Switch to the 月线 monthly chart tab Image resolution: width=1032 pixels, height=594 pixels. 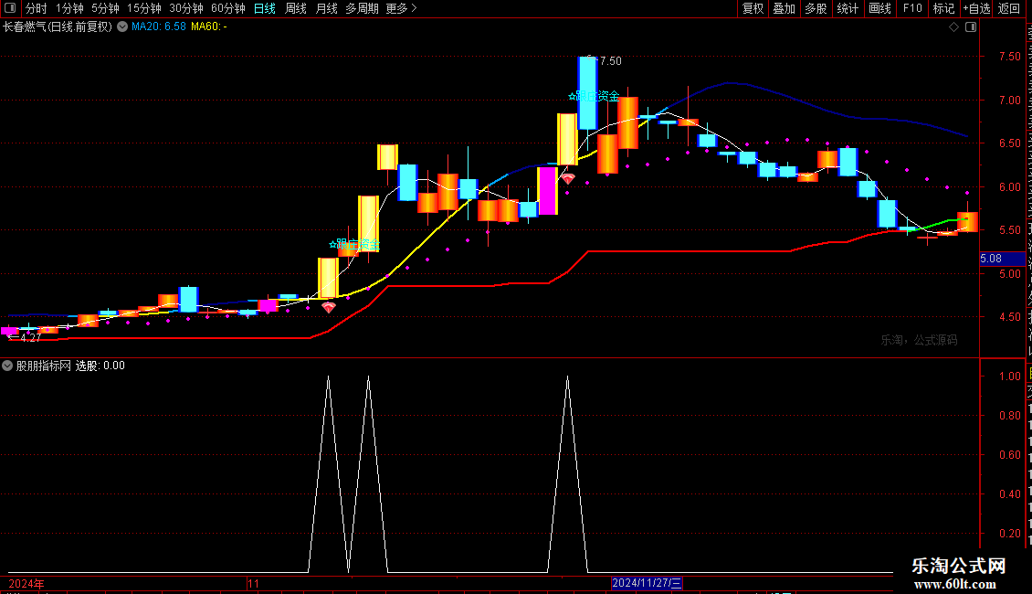[326, 8]
